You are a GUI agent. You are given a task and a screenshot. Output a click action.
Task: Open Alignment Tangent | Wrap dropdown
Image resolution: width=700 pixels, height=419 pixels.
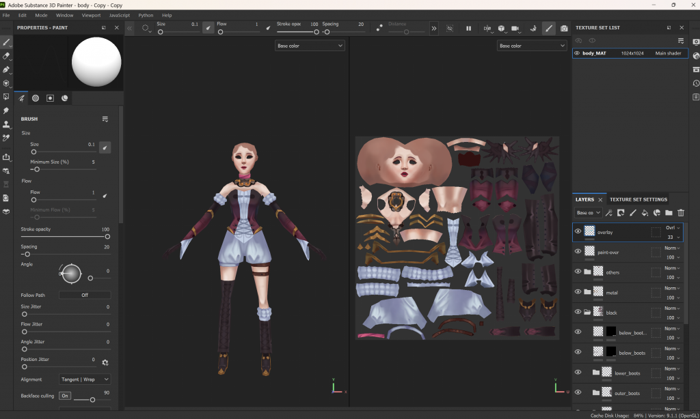coord(85,379)
